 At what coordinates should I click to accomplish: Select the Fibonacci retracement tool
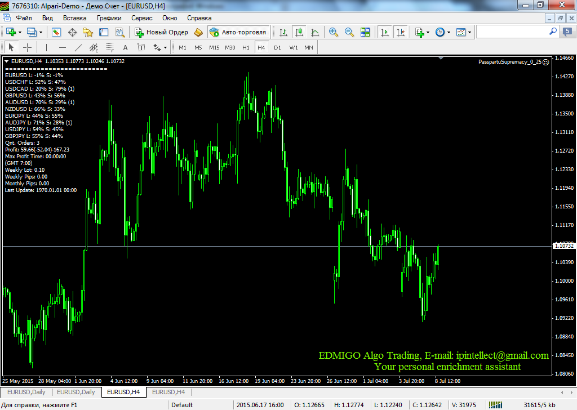pos(110,47)
